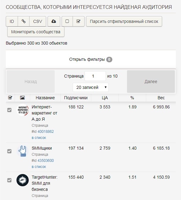Screen dimensions: 181x200
Task: Export the list as CSV
Action: [38, 21]
